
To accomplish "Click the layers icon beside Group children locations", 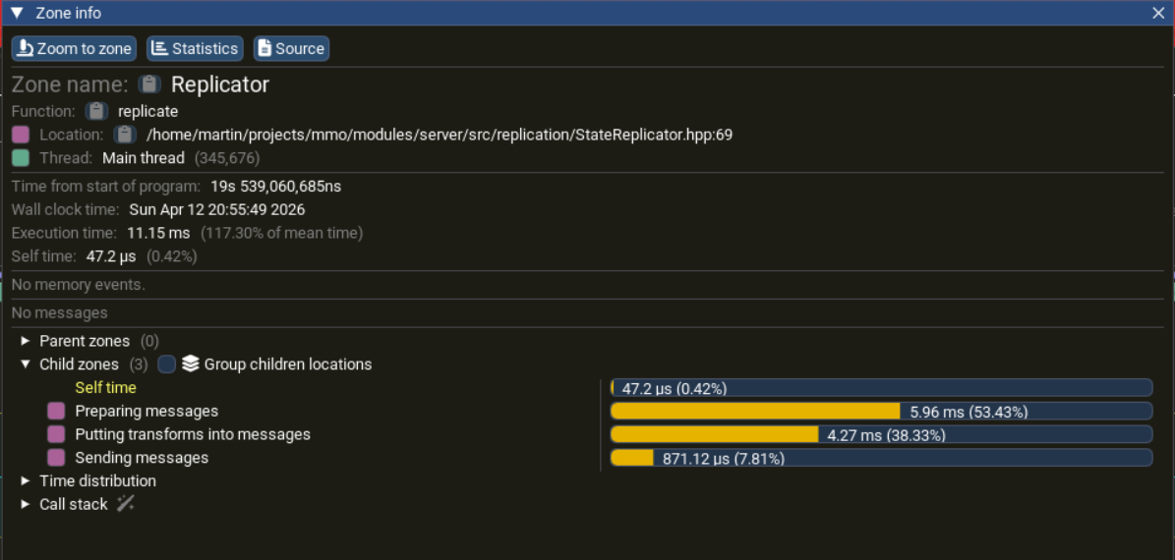I will pos(191,364).
